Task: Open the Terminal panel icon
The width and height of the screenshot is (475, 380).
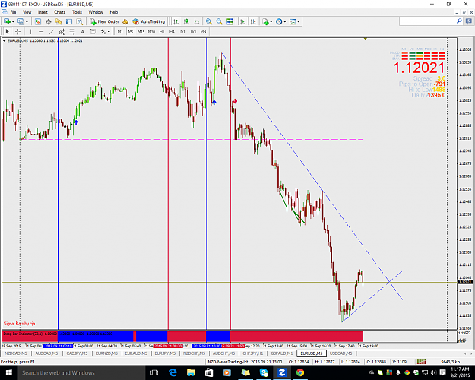Action: point(69,21)
